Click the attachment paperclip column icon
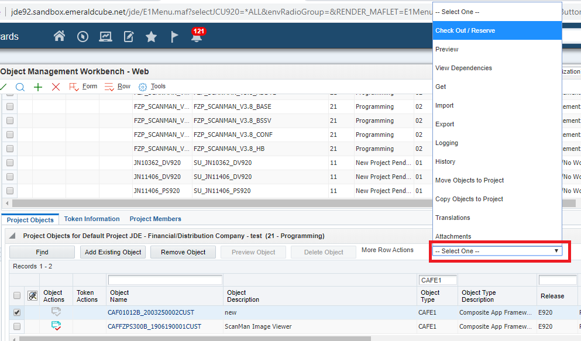The width and height of the screenshot is (581, 341). [x=33, y=295]
